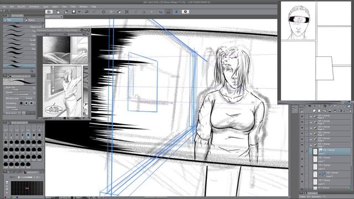Click the Clip Studio support icon at toolbar end

[x=185, y=12]
